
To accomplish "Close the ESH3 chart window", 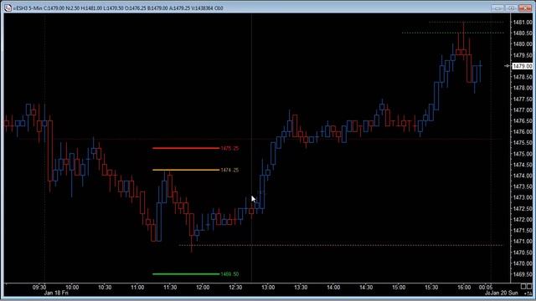I will tap(525, 8).
